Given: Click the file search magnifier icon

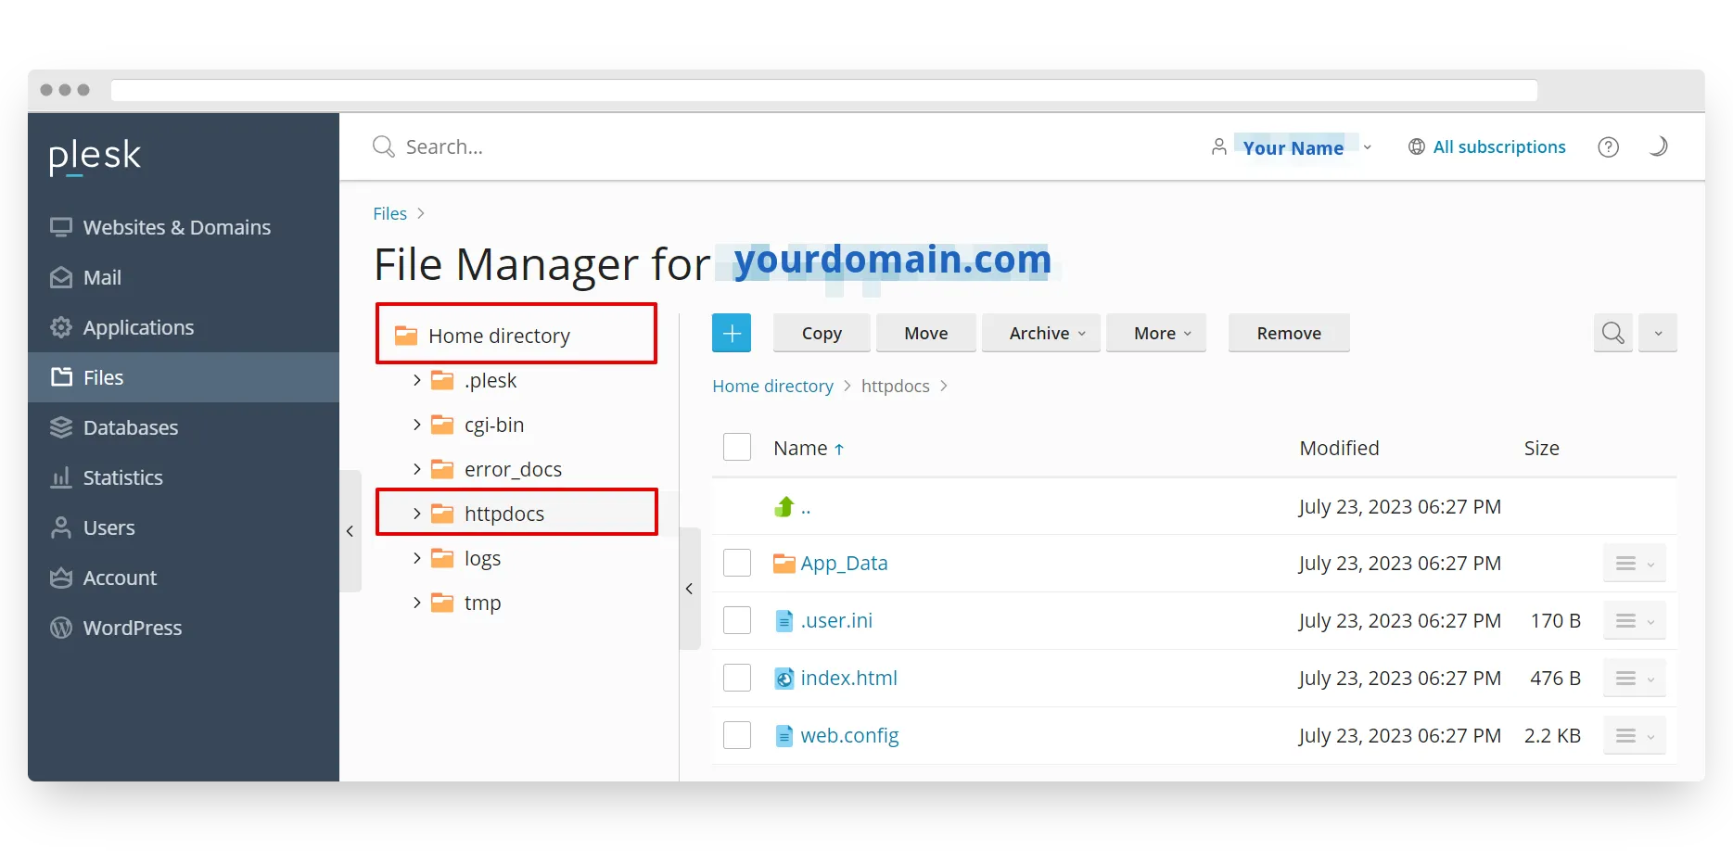Looking at the screenshot, I should tap(1613, 333).
